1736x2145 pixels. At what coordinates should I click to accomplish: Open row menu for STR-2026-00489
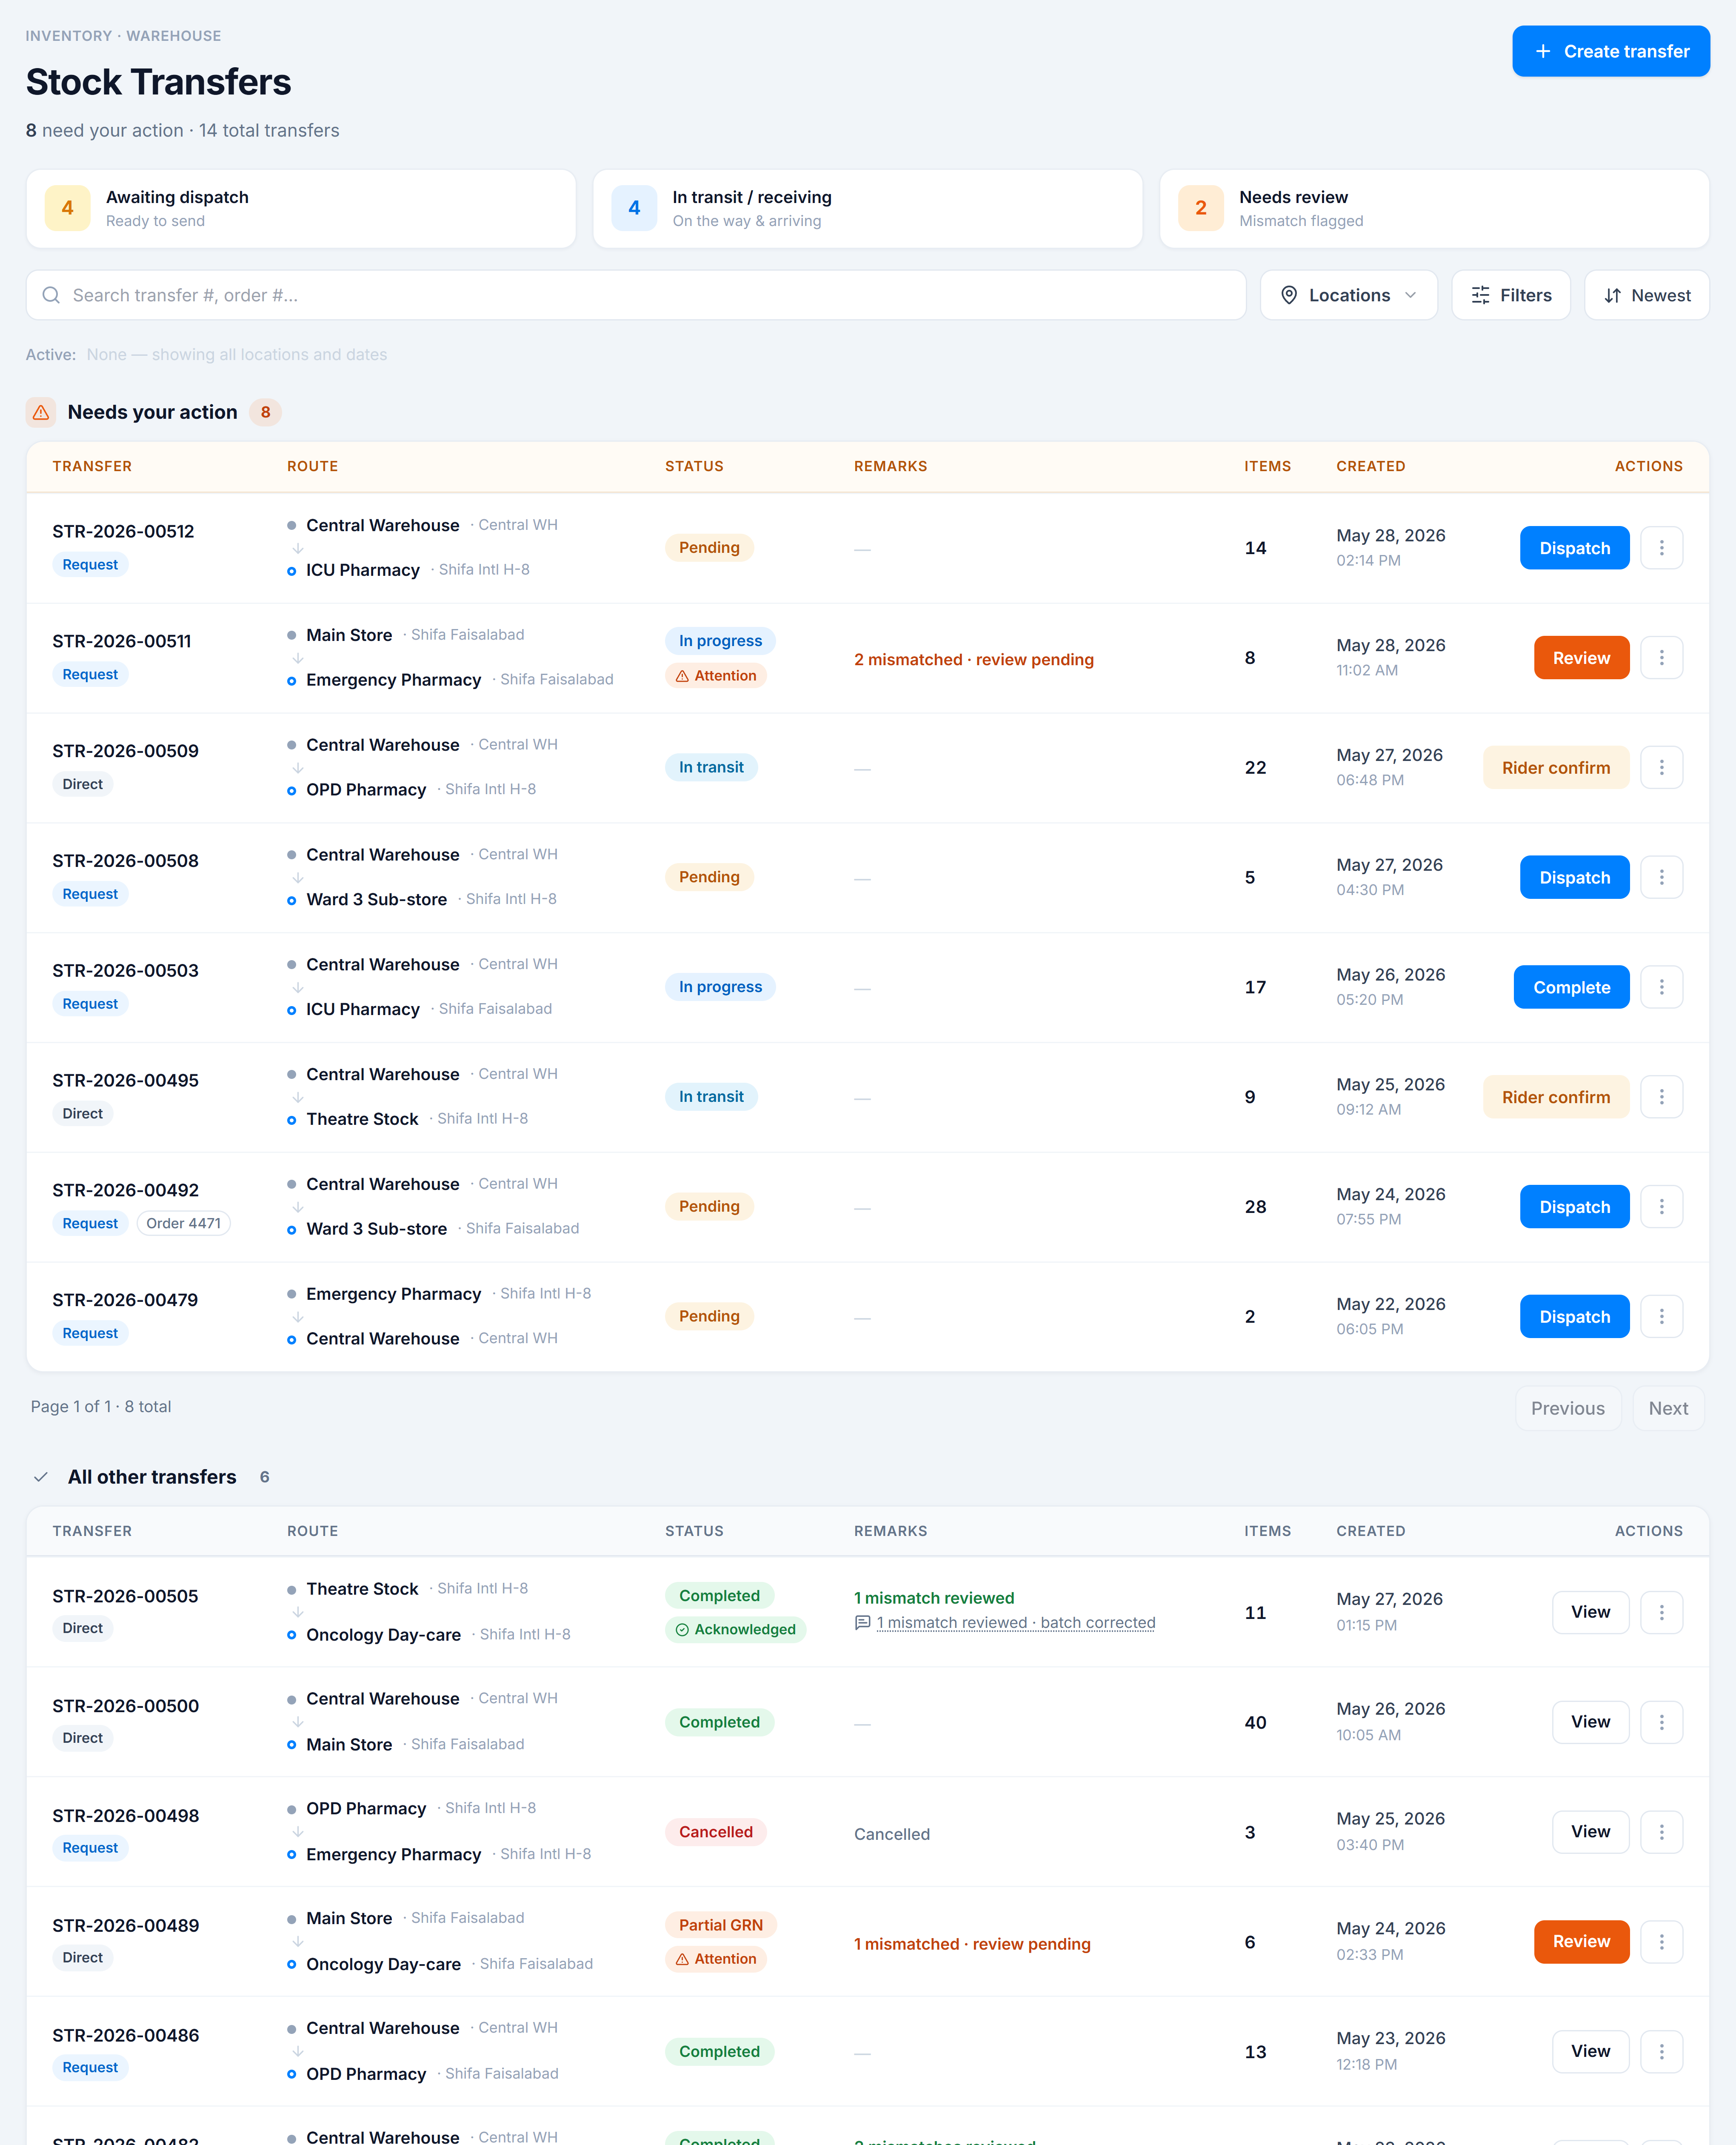click(1661, 1942)
